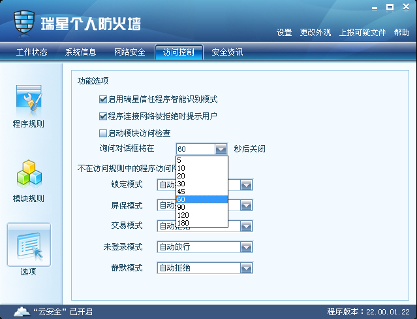
Task: Select 30 in the timeout list
Action: tap(181, 184)
